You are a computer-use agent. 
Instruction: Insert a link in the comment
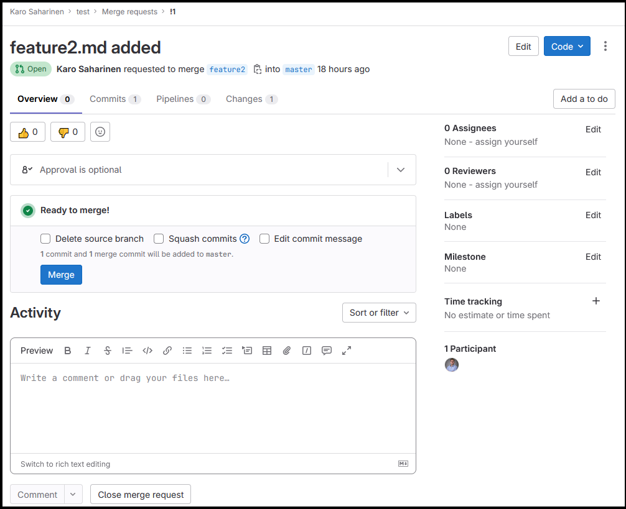pyautogui.click(x=167, y=351)
